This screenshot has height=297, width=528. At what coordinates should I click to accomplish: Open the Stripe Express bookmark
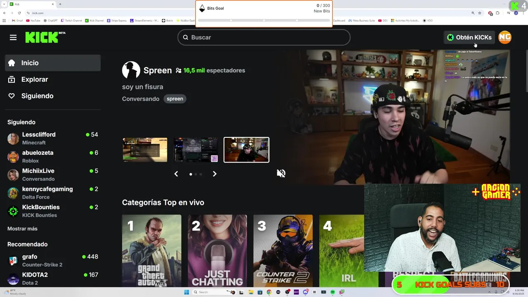[x=117, y=20]
